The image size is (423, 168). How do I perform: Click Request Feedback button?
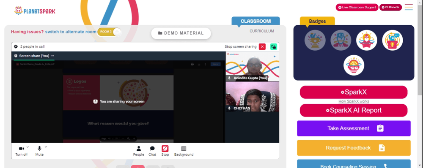354,148
